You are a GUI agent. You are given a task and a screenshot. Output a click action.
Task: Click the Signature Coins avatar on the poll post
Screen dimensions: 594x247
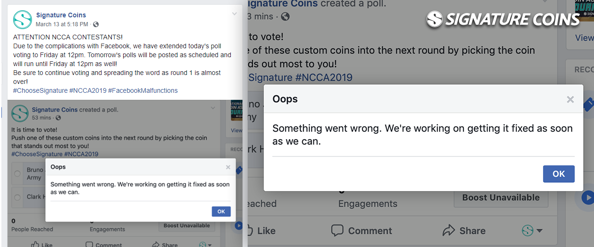20,113
